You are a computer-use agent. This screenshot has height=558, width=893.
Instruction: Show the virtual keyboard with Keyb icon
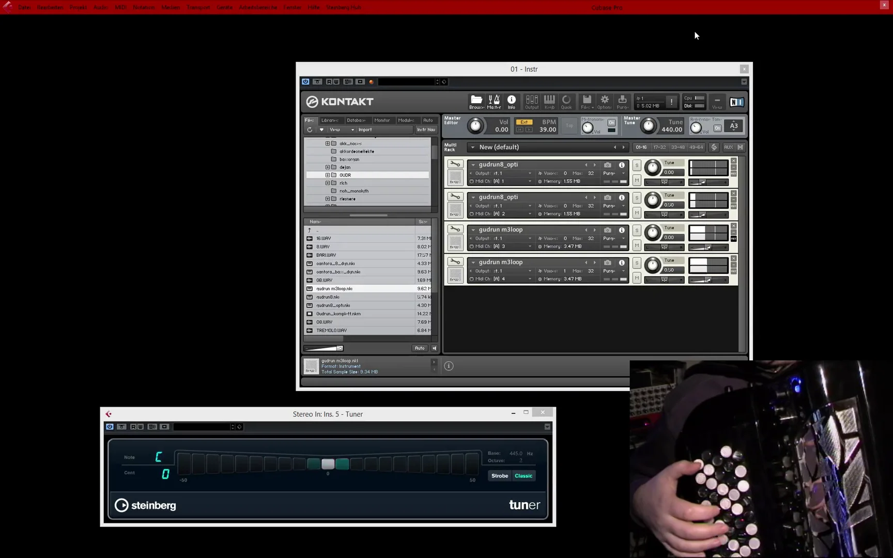pyautogui.click(x=549, y=101)
